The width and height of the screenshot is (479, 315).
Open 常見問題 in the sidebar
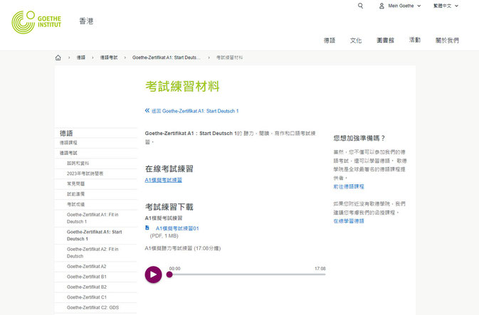[x=75, y=183]
